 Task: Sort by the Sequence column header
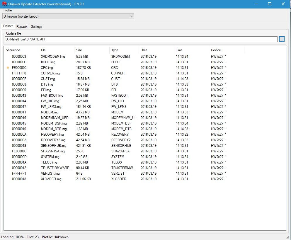click(21, 50)
